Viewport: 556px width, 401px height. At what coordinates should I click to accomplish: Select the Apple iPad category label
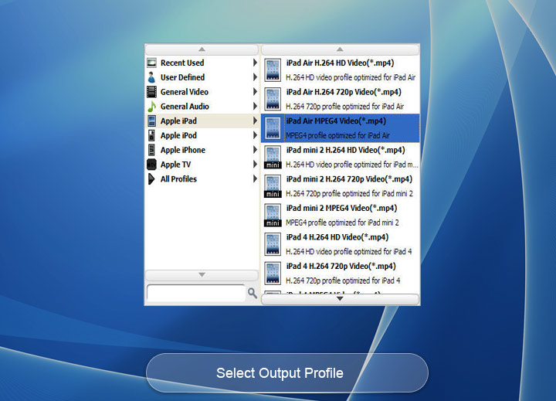point(178,121)
